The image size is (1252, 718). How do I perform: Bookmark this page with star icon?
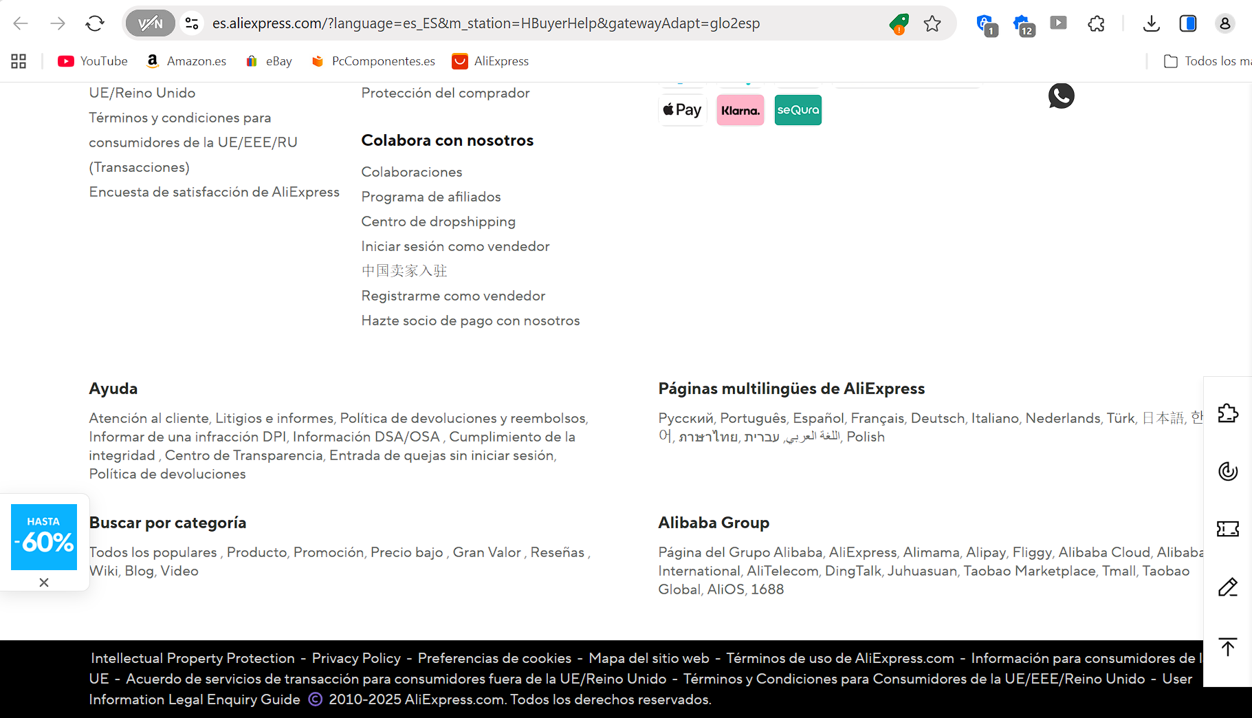click(x=932, y=24)
